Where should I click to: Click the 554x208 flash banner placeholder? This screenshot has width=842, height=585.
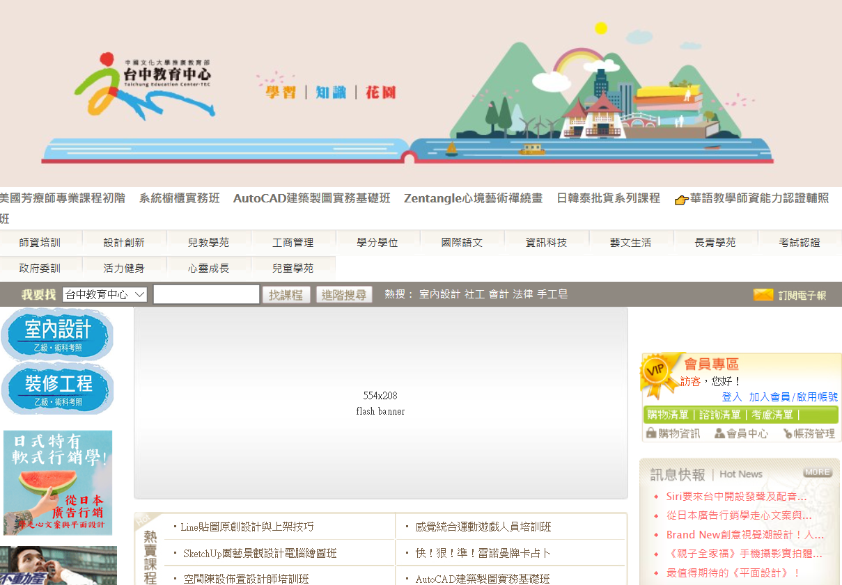(x=381, y=403)
